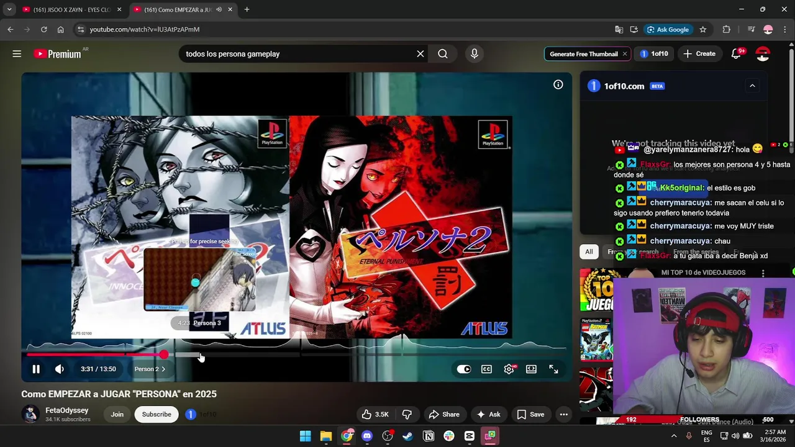Show hidden system tray icons
795x447 pixels.
click(674, 436)
